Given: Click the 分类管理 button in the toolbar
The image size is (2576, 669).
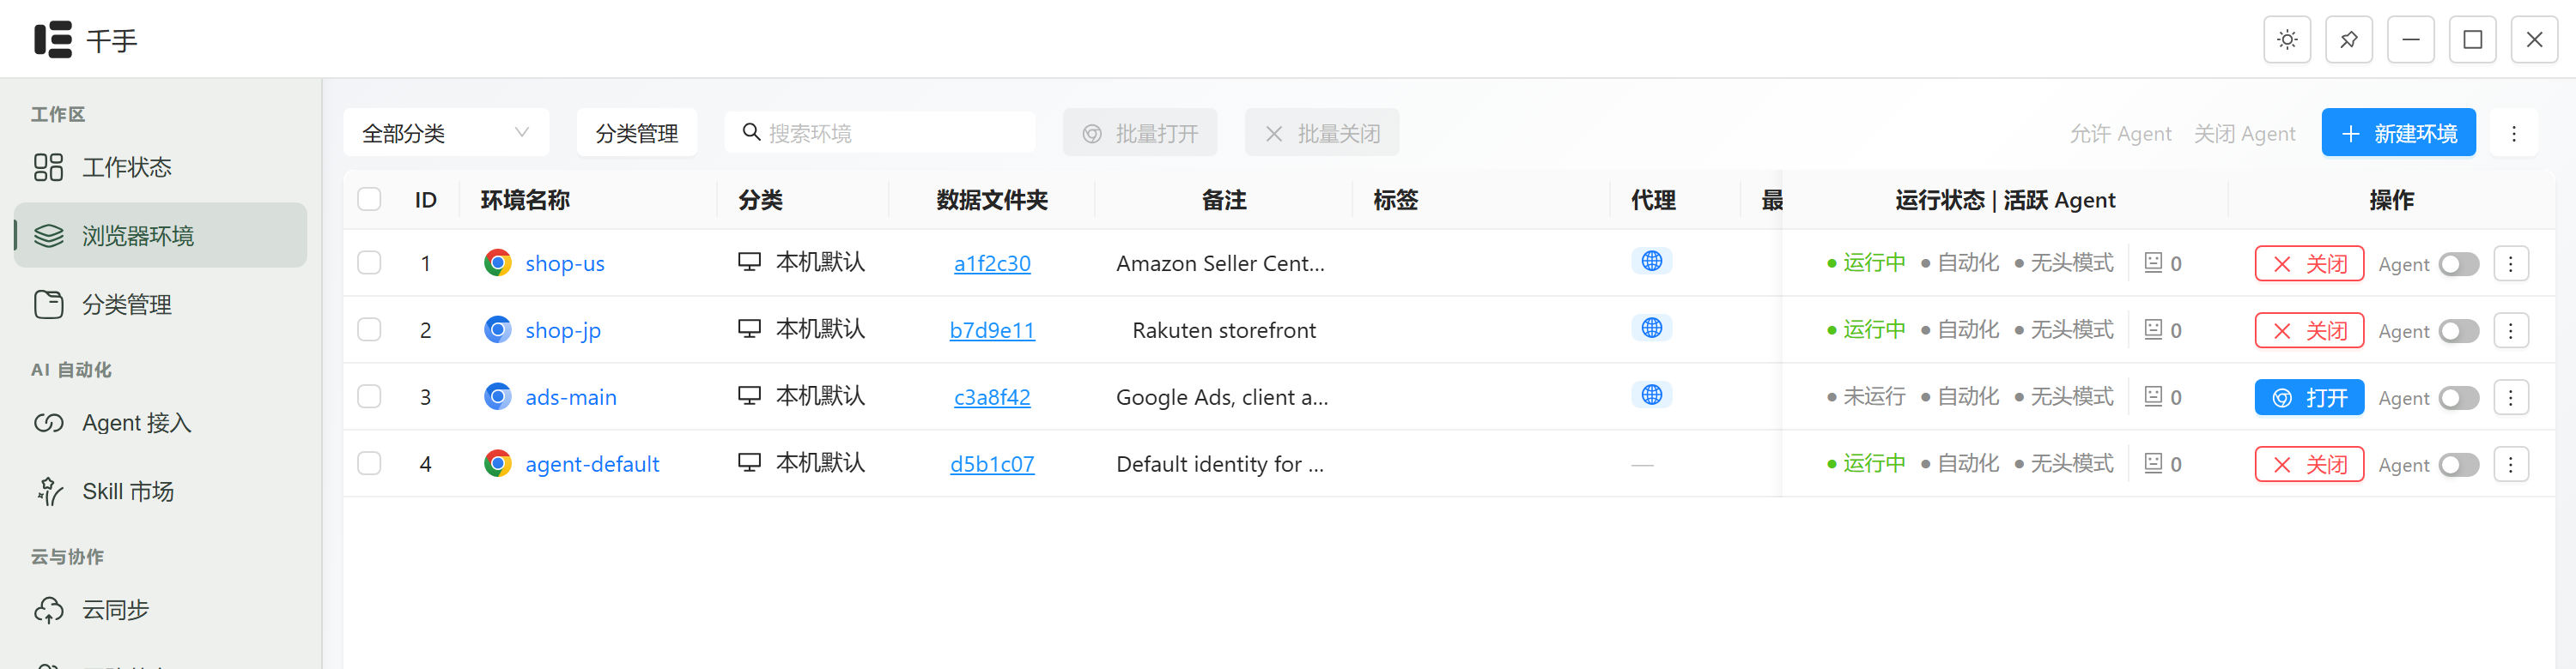Looking at the screenshot, I should click(636, 133).
